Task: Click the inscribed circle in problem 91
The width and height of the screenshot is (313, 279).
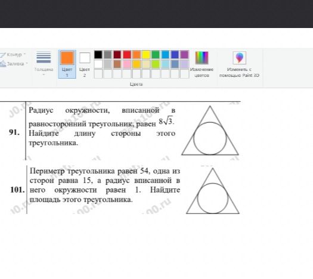Action: tap(210, 138)
